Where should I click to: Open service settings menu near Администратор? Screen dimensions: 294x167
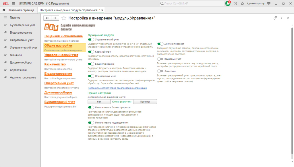[x=269, y=3]
